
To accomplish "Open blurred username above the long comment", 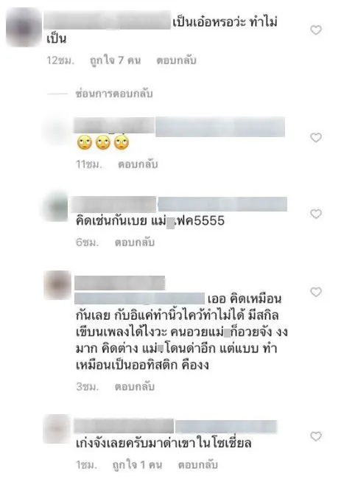I will click(x=119, y=283).
